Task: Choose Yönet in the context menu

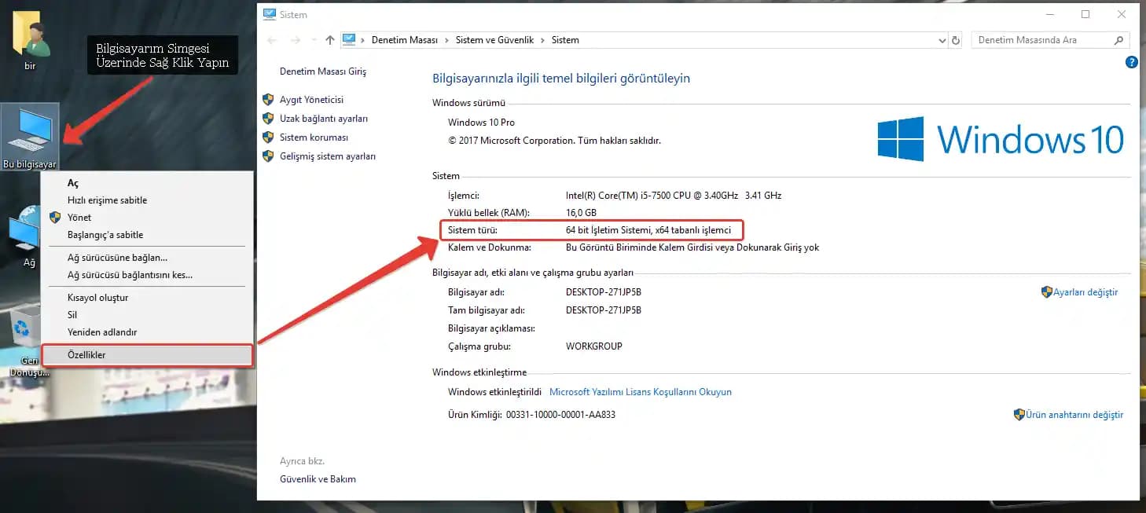Action: 79,218
